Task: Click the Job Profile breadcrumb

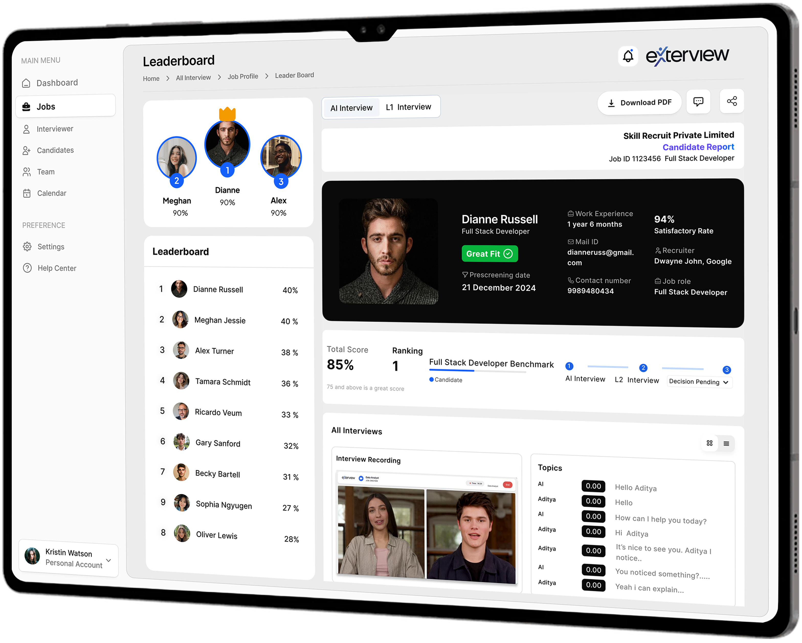Action: coord(242,77)
